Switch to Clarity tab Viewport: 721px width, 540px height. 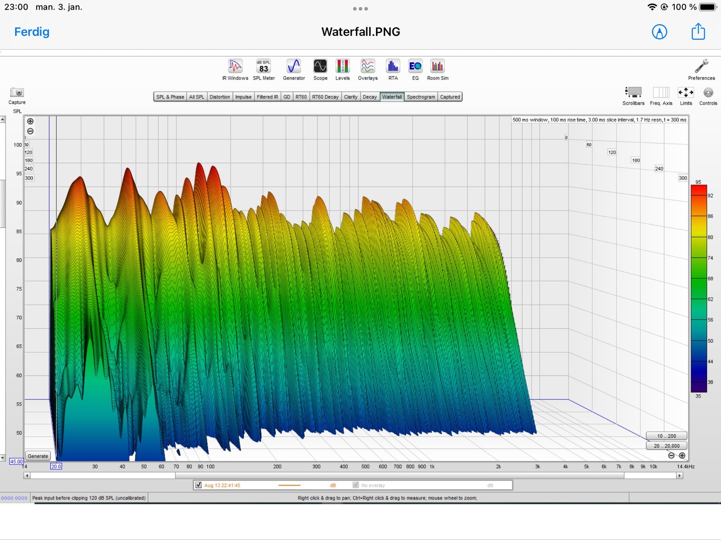(350, 97)
